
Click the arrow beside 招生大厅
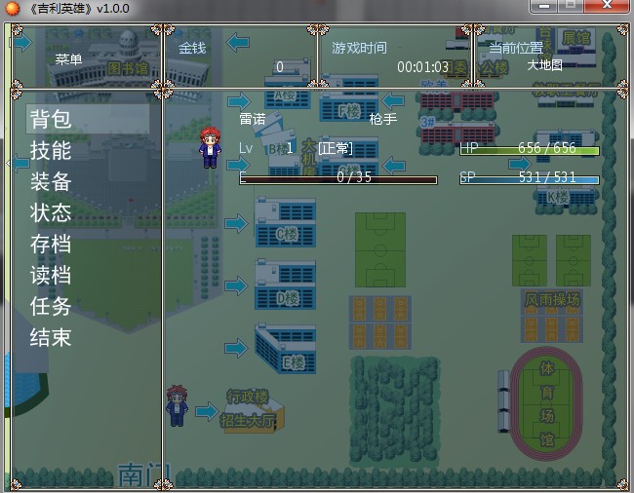tap(207, 411)
